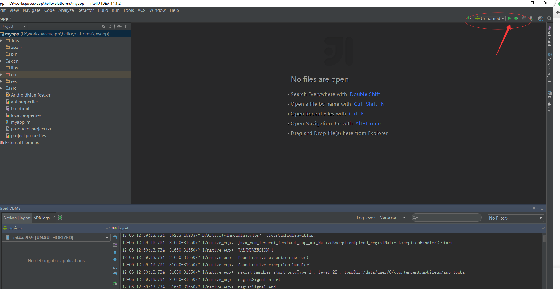
Task: Switch to the ADB logs tab
Action: pyautogui.click(x=44, y=218)
